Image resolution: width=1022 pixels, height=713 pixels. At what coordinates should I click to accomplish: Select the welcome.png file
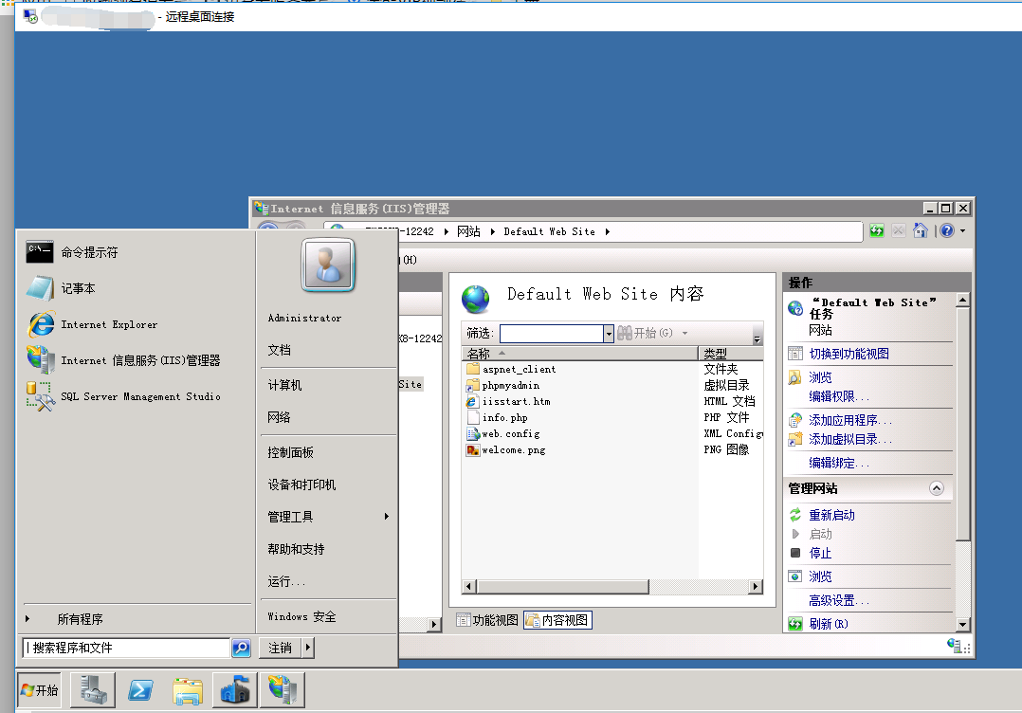click(x=506, y=450)
